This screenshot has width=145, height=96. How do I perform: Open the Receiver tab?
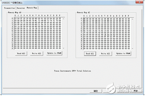[21, 8]
